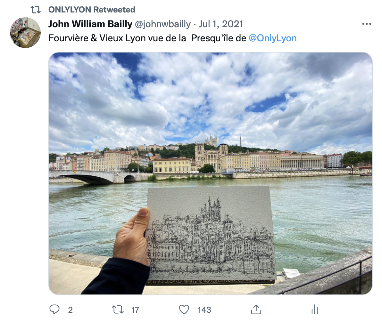382x322 pixels.
Task: Click the hand-held sketch drawing in the photo
Action: click(x=212, y=234)
